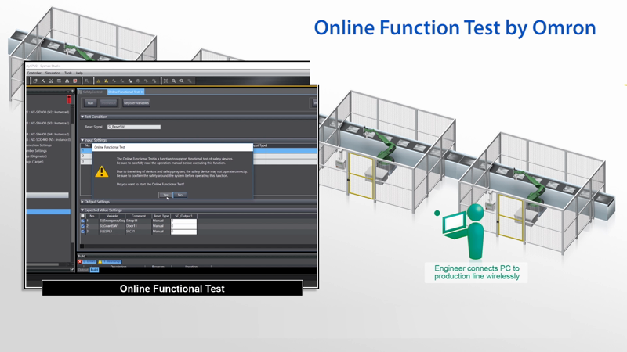The height and width of the screenshot is (352, 627).
Task: Open Member Settings in the tree
Action: pos(37,151)
